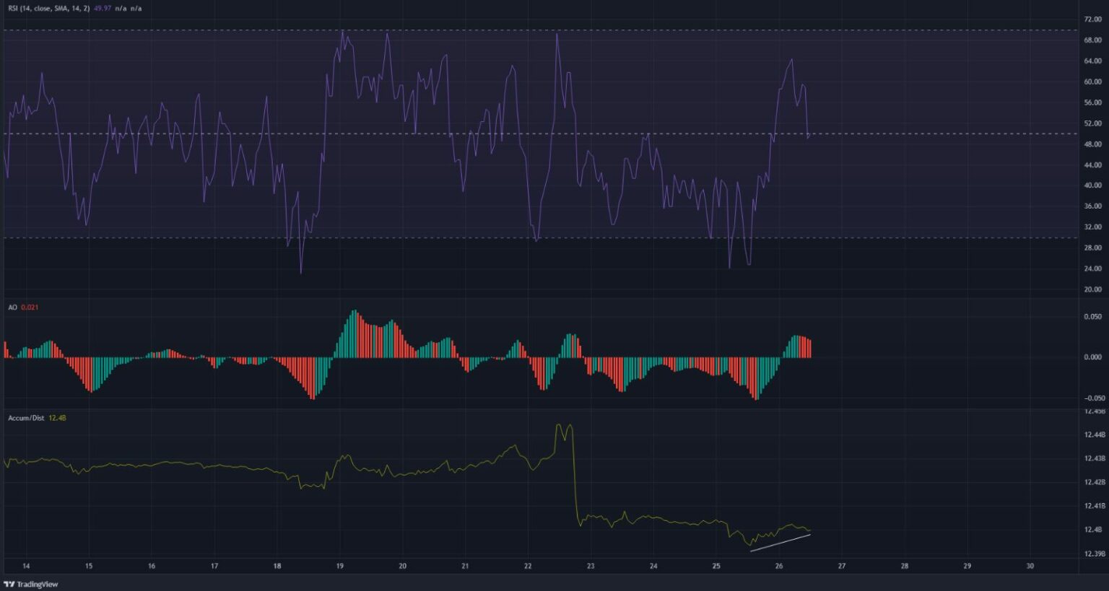Screen dimensions: 1109x591
Task: Click RSI scale value 52.00
Action: pyautogui.click(x=1093, y=124)
